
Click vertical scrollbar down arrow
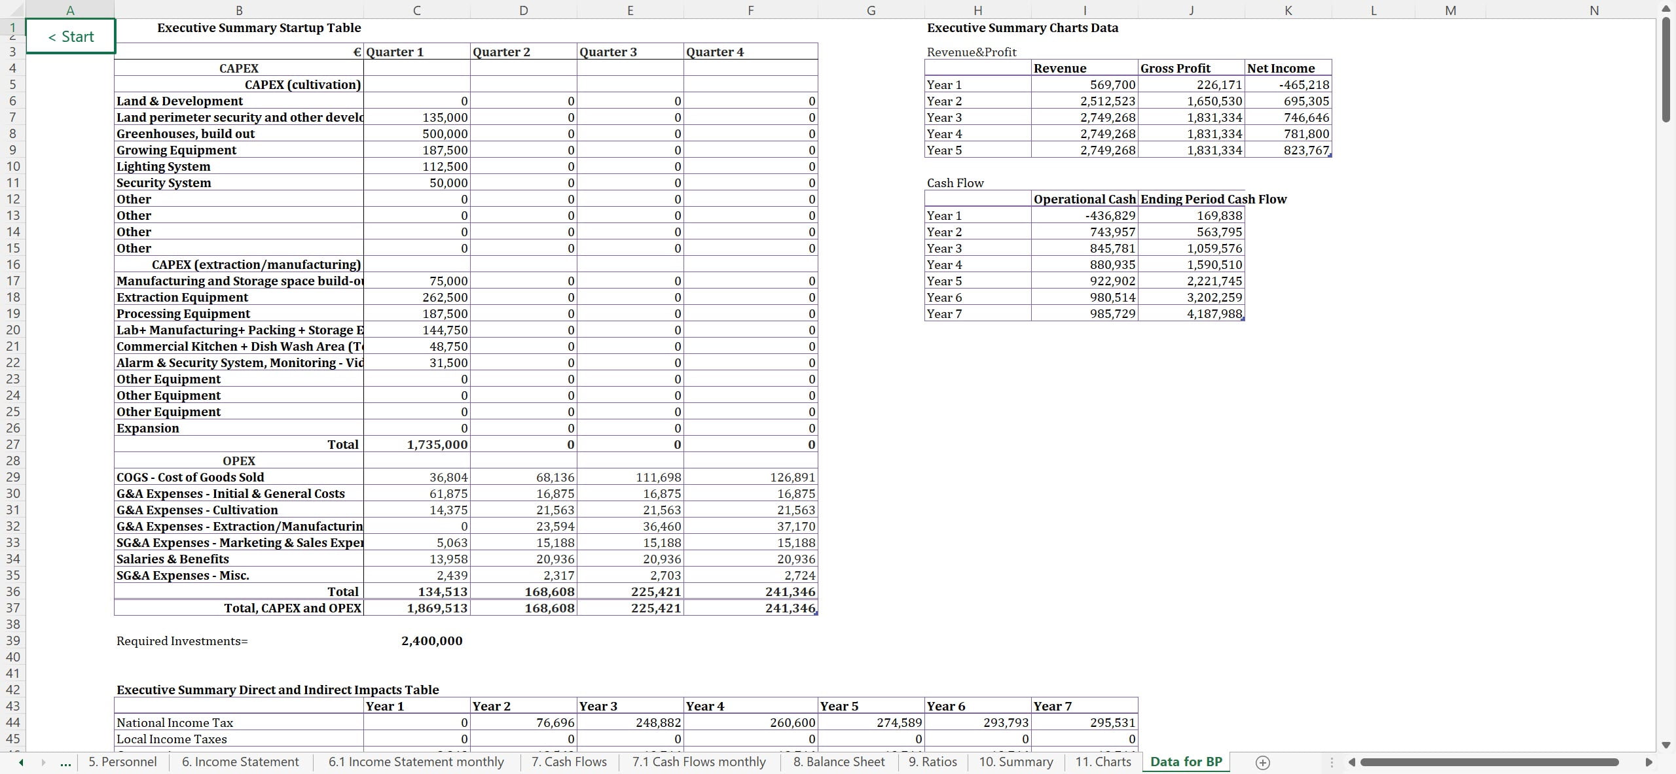1666,745
